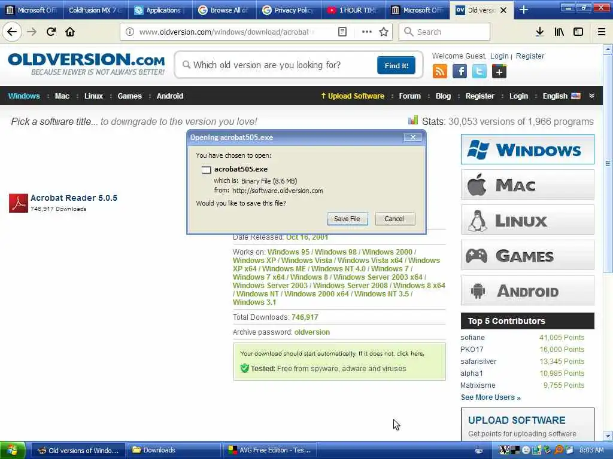Click Save File in download dialog
Image resolution: width=613 pixels, height=459 pixels.
[x=347, y=219]
